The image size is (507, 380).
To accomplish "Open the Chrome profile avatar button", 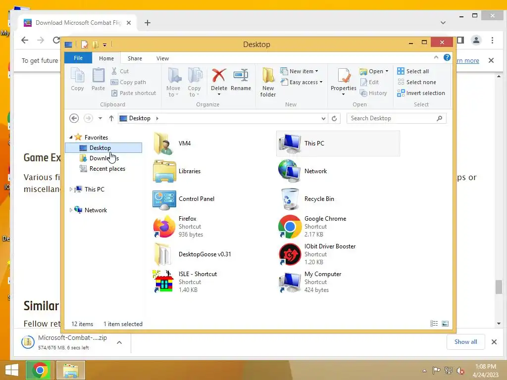I will pos(476,40).
